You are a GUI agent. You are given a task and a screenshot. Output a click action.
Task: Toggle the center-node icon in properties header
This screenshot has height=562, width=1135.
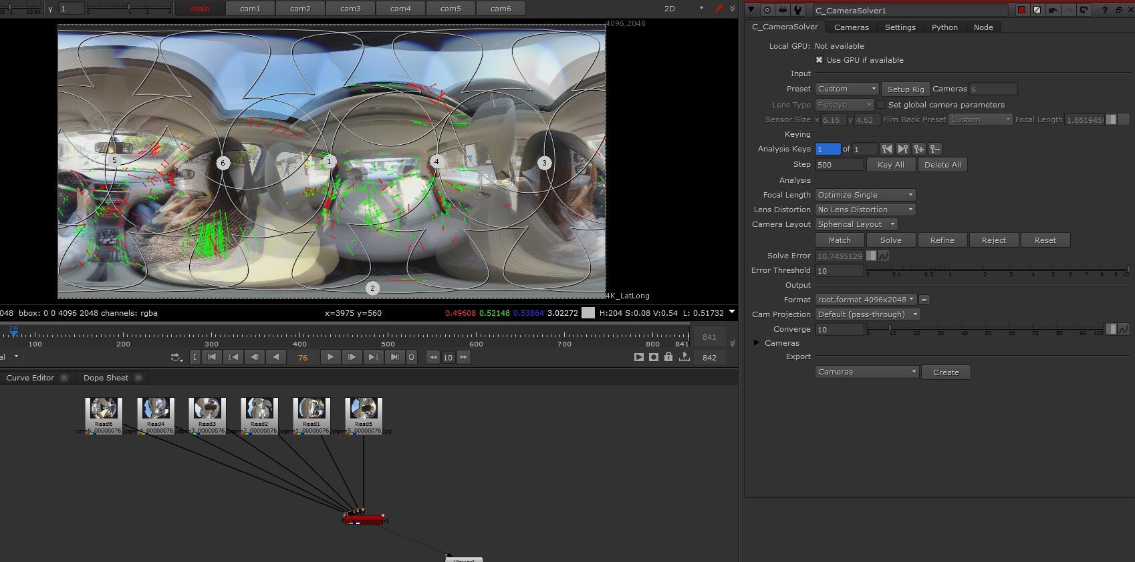pyautogui.click(x=767, y=10)
